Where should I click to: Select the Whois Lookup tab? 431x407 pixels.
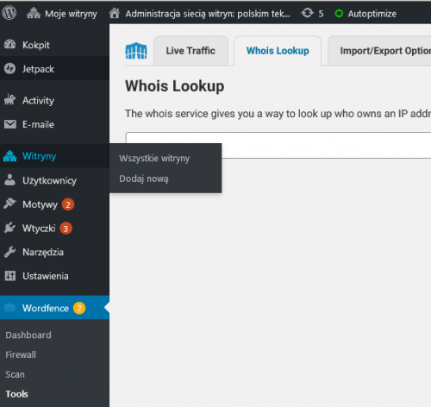click(278, 51)
